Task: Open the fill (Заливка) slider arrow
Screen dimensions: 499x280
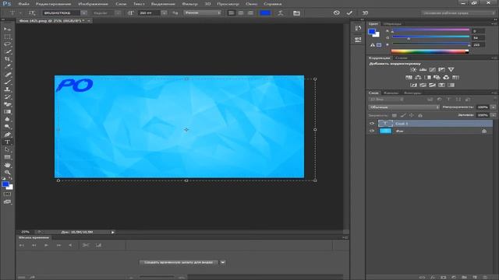Action: 494,115
